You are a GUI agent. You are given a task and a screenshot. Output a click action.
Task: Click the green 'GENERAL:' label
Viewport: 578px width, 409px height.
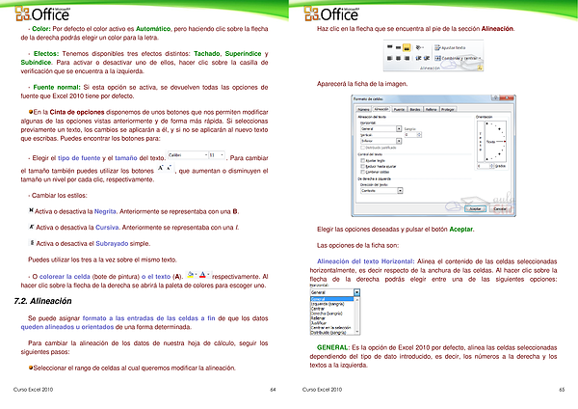(333, 347)
